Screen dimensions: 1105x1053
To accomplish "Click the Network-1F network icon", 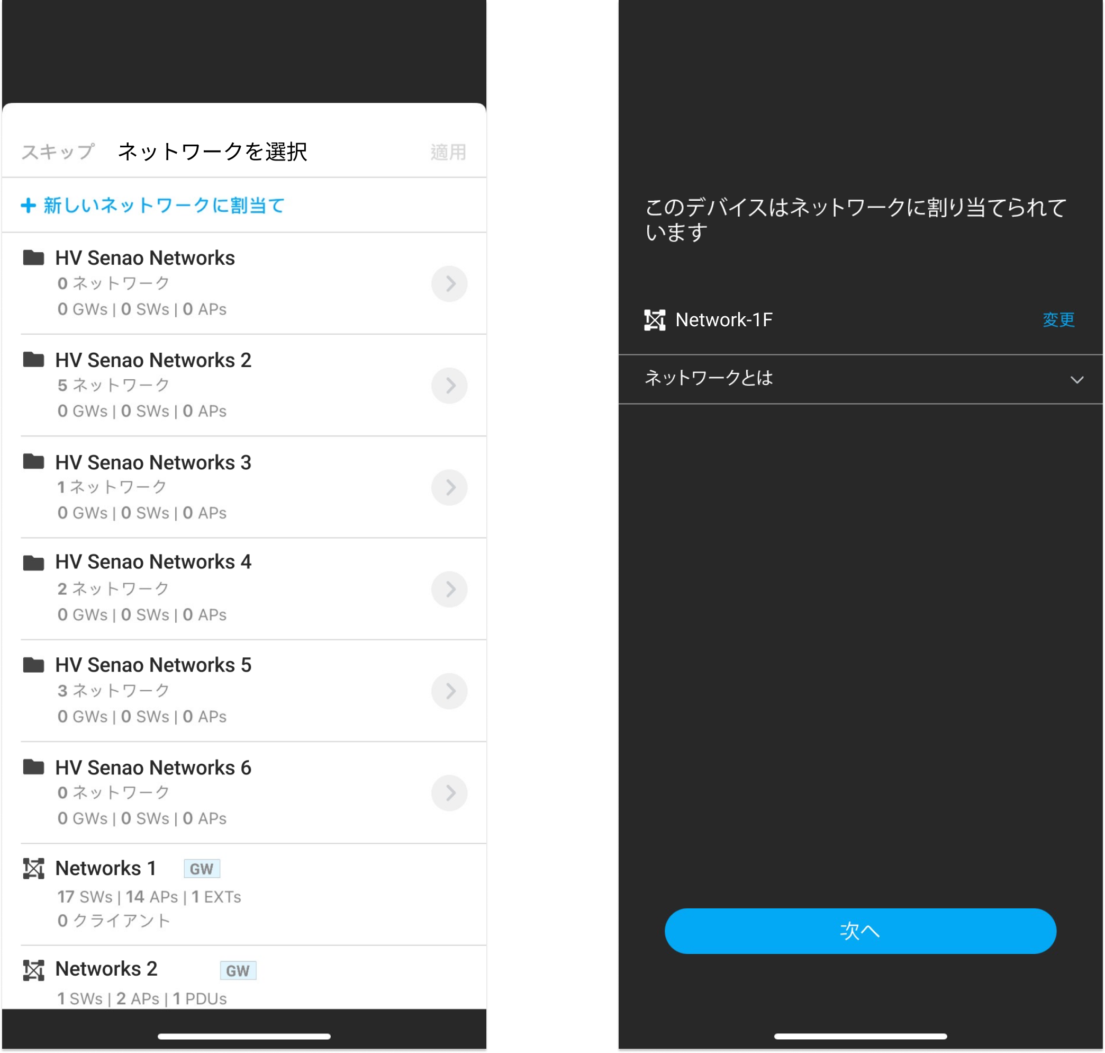I will pyautogui.click(x=655, y=320).
